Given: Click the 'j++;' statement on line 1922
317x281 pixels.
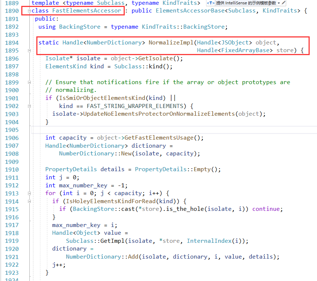Looking at the screenshot, I should (59, 265).
